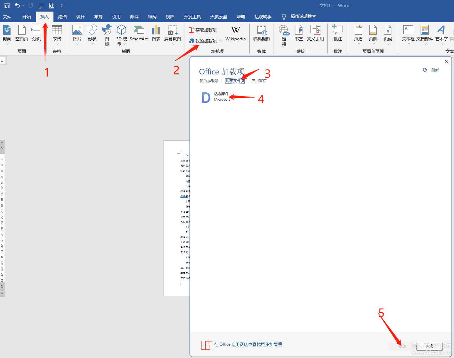This screenshot has width=454, height=358.
Task: Add a comment (批注)
Action: (x=338, y=33)
